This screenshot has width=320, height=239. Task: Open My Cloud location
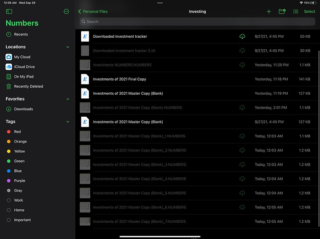[22, 57]
